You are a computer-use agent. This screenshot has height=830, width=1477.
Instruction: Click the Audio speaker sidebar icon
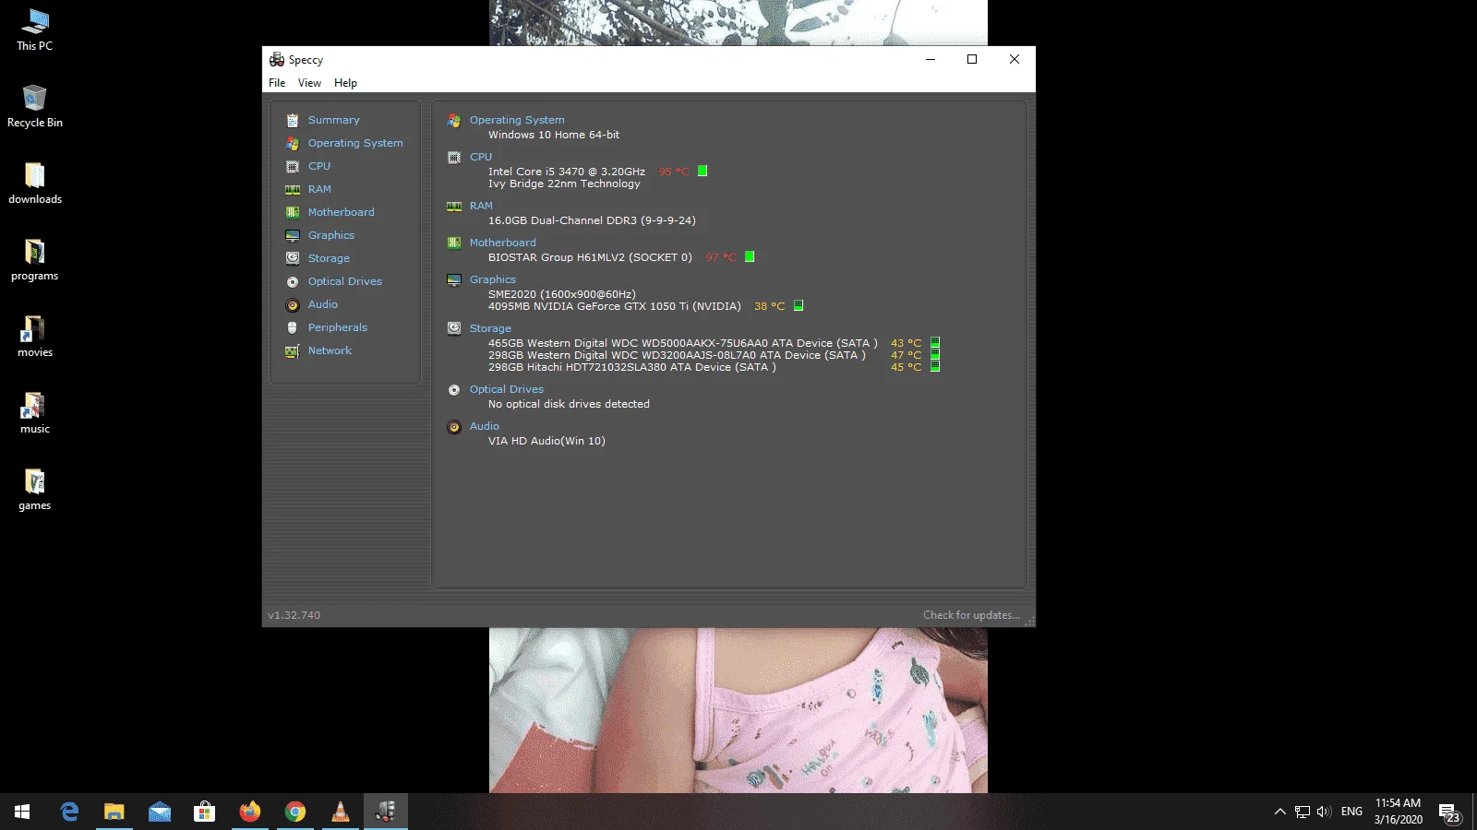pos(293,305)
